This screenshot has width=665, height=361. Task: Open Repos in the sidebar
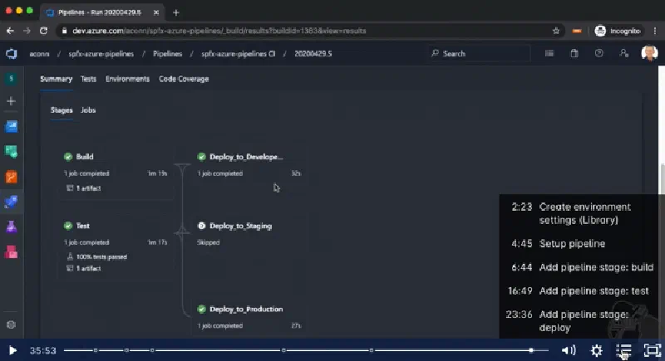pos(12,177)
